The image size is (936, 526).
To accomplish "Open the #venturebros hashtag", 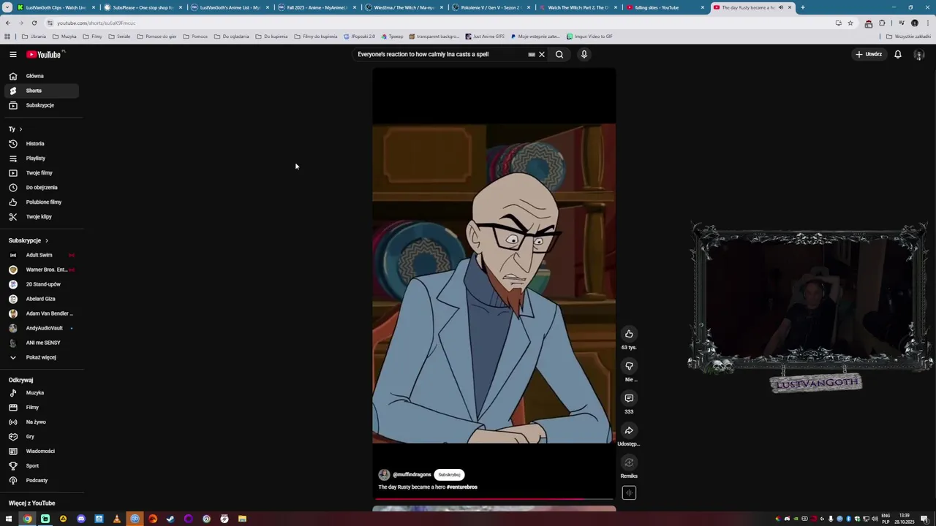I will 462,487.
